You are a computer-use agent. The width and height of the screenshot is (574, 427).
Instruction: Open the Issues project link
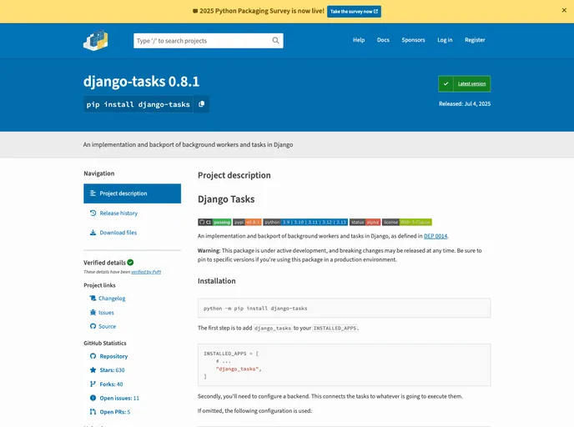pos(106,313)
